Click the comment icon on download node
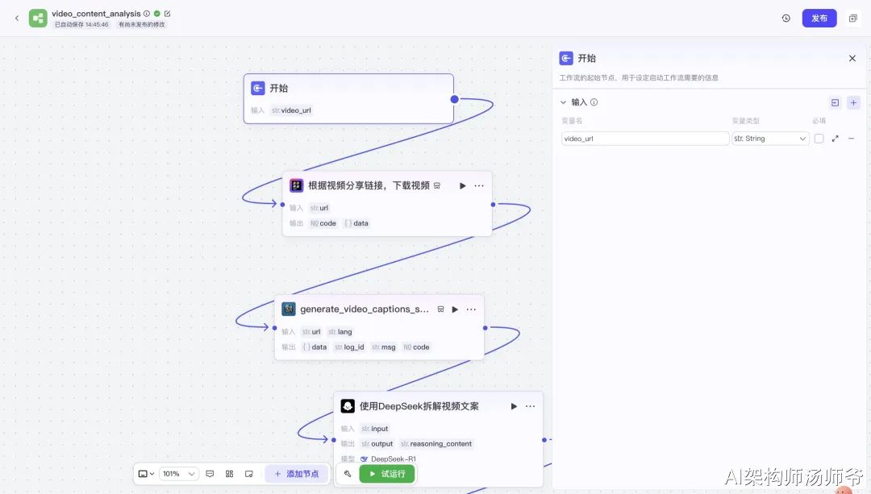Image resolution: width=871 pixels, height=494 pixels. (437, 186)
